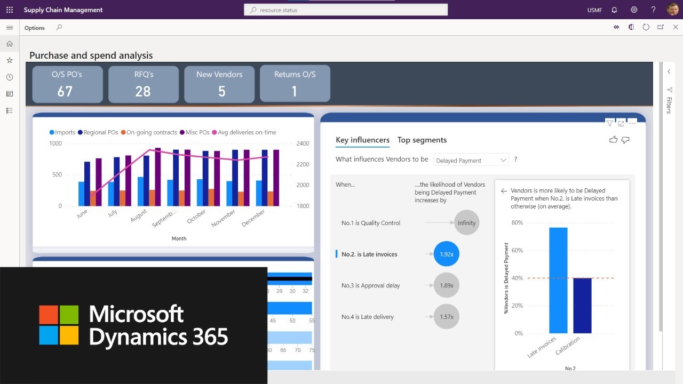Refresh the page with circular arrow
Image resolution: width=683 pixels, height=384 pixels.
click(x=646, y=27)
